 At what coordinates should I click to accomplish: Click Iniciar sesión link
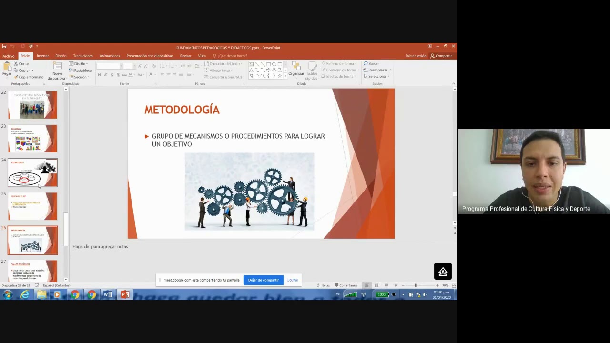click(x=416, y=56)
